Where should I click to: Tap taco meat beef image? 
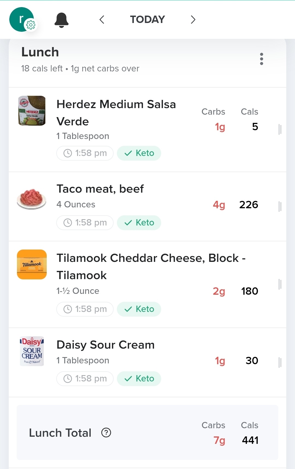pos(32,199)
